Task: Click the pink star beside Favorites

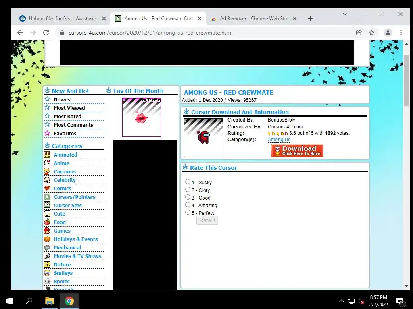Action: pos(47,133)
